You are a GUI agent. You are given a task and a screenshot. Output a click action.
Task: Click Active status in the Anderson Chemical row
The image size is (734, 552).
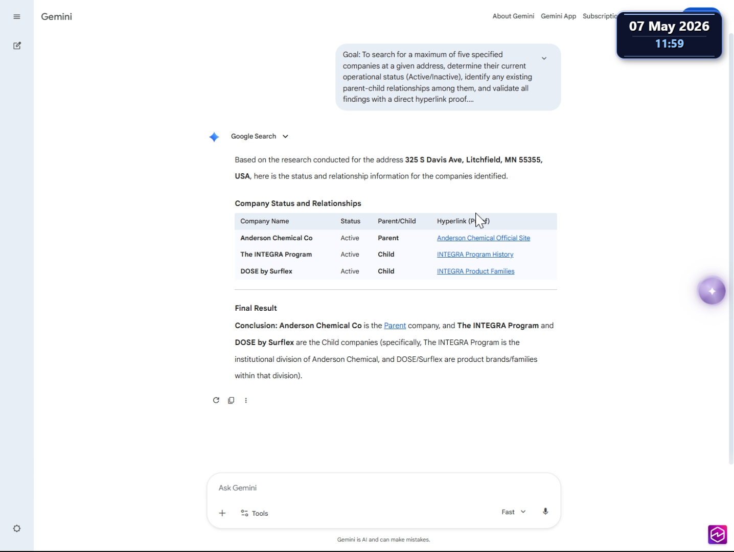pyautogui.click(x=350, y=238)
